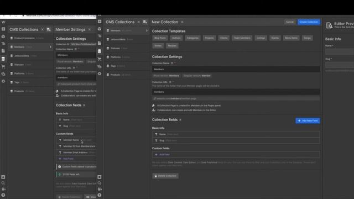Viewport: 354px width, 199px height.
Task: Choose the Clients collection template
Action: click(223, 38)
